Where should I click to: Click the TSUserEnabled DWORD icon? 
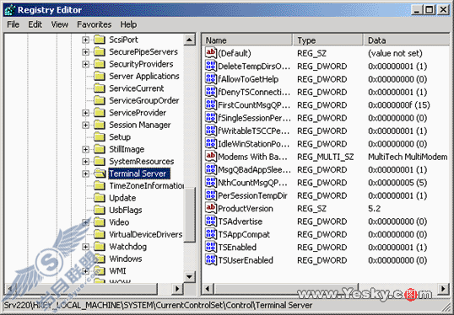click(x=211, y=259)
